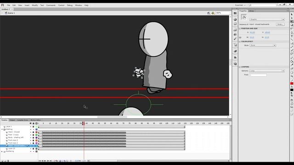The image size is (294, 165).
Task: Toggle outline square for Face layer
Action: click(37, 135)
